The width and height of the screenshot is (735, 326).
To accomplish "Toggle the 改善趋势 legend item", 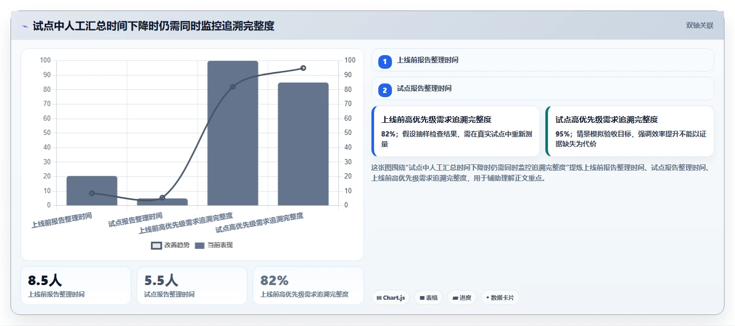I will 170,245.
